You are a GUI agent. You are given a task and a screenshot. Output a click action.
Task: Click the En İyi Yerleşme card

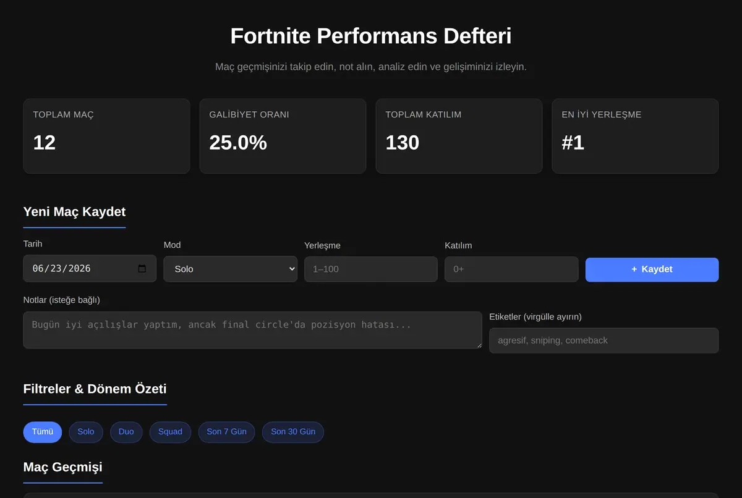[635, 136]
